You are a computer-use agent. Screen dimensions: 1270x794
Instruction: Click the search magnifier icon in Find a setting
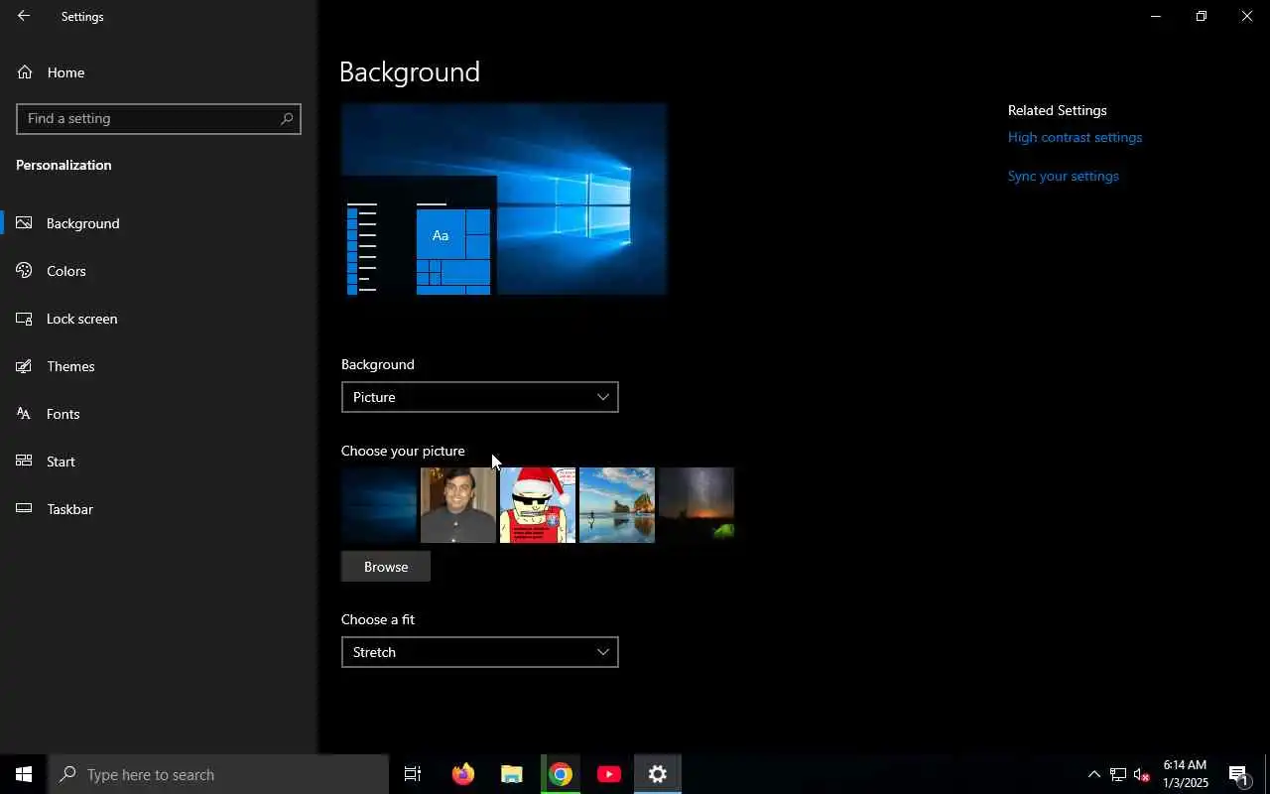coord(287,118)
